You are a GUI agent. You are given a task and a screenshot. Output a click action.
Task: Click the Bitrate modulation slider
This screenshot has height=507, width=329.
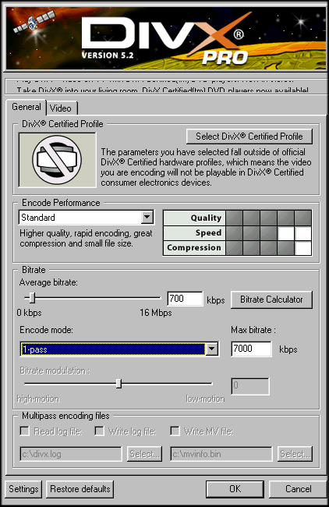tap(119, 384)
